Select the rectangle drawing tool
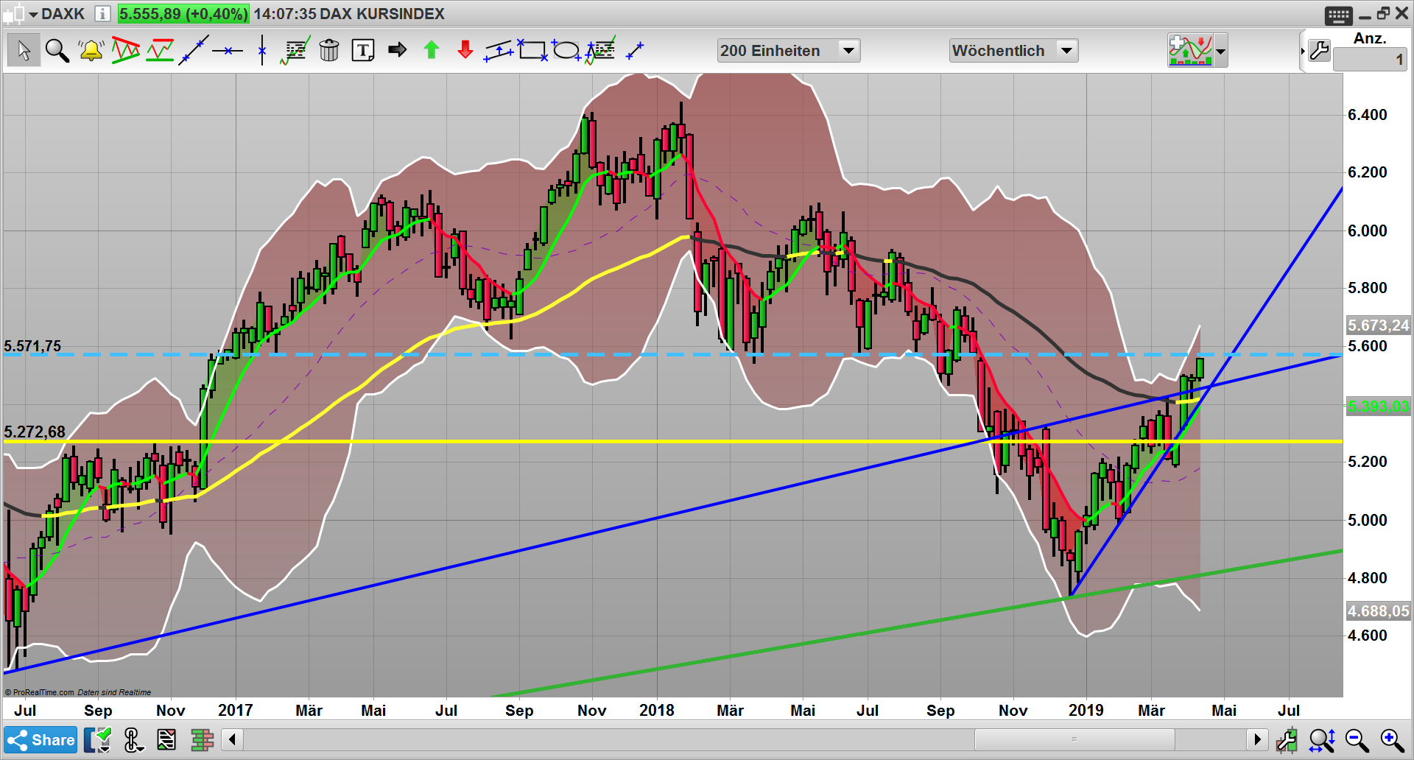Viewport: 1414px width, 760px height. [533, 50]
